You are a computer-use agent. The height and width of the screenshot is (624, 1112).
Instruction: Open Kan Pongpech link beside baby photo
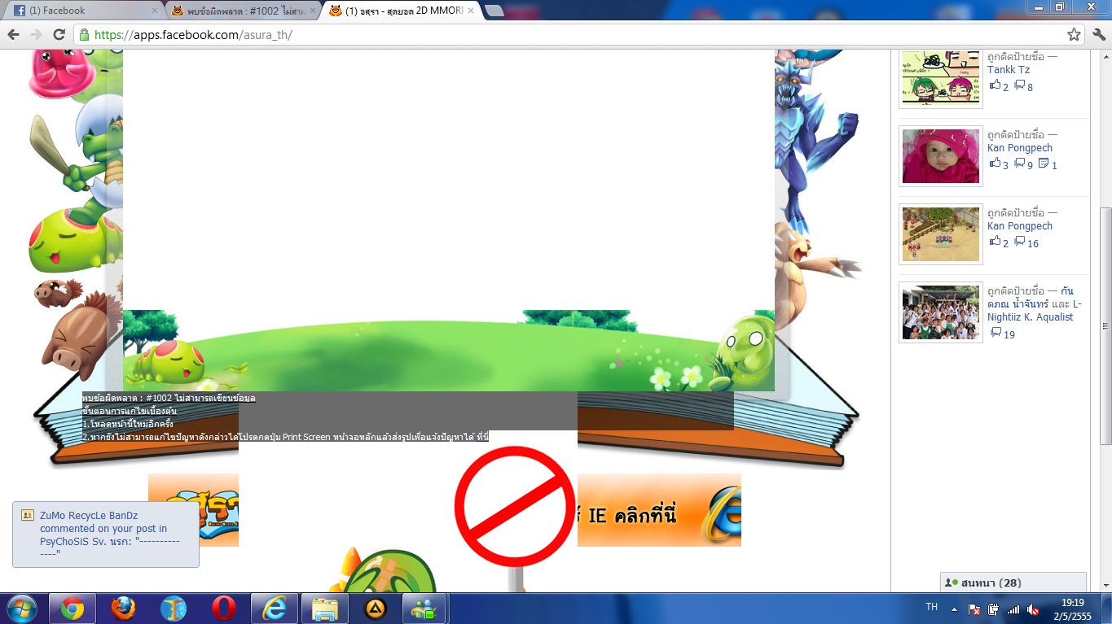pyautogui.click(x=1020, y=148)
